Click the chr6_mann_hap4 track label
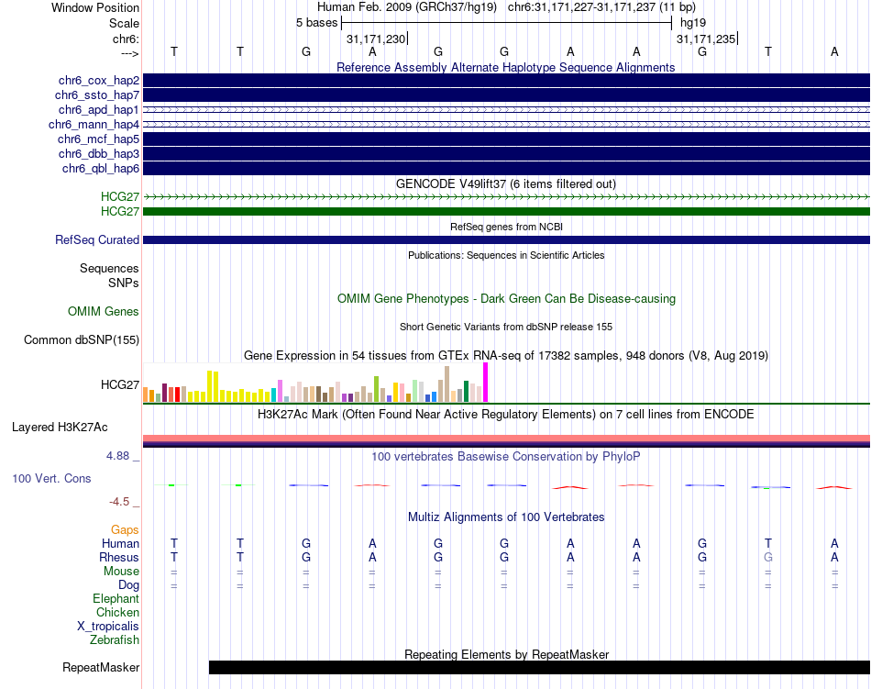Image resolution: width=871 pixels, height=689 pixels. pos(94,125)
